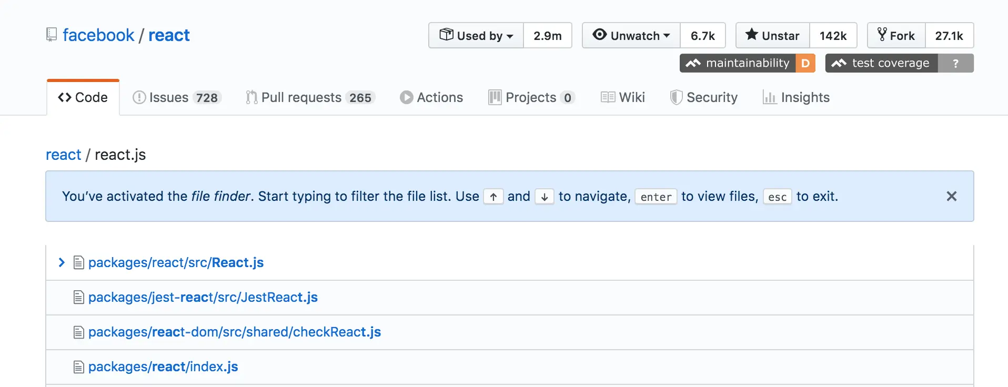Open the Pull requests tab
The image size is (1008, 387).
310,98
